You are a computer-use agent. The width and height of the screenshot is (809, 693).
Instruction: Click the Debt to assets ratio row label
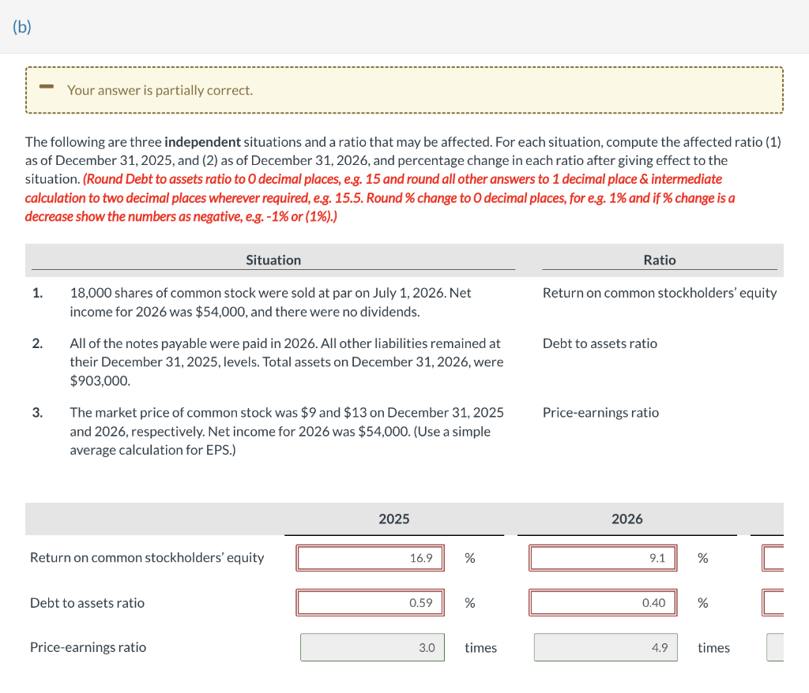pos(87,602)
